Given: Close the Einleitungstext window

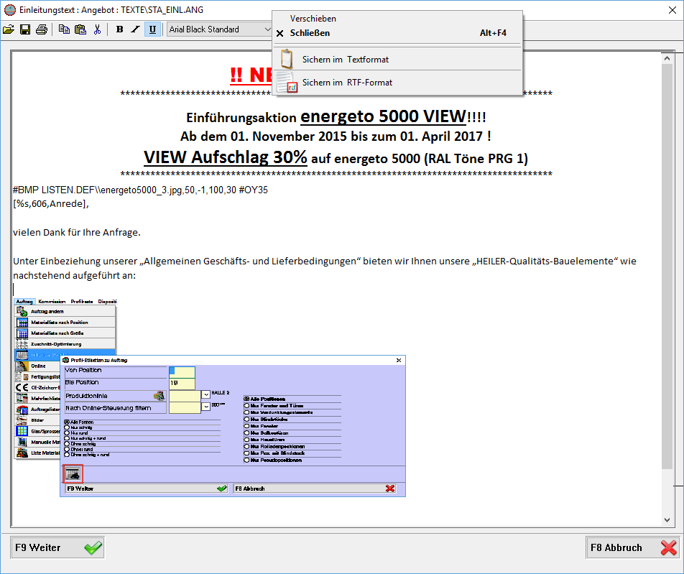Looking at the screenshot, I should pos(673,10).
